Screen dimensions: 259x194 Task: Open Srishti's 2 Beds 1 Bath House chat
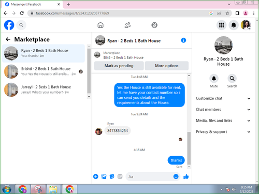click(x=44, y=71)
